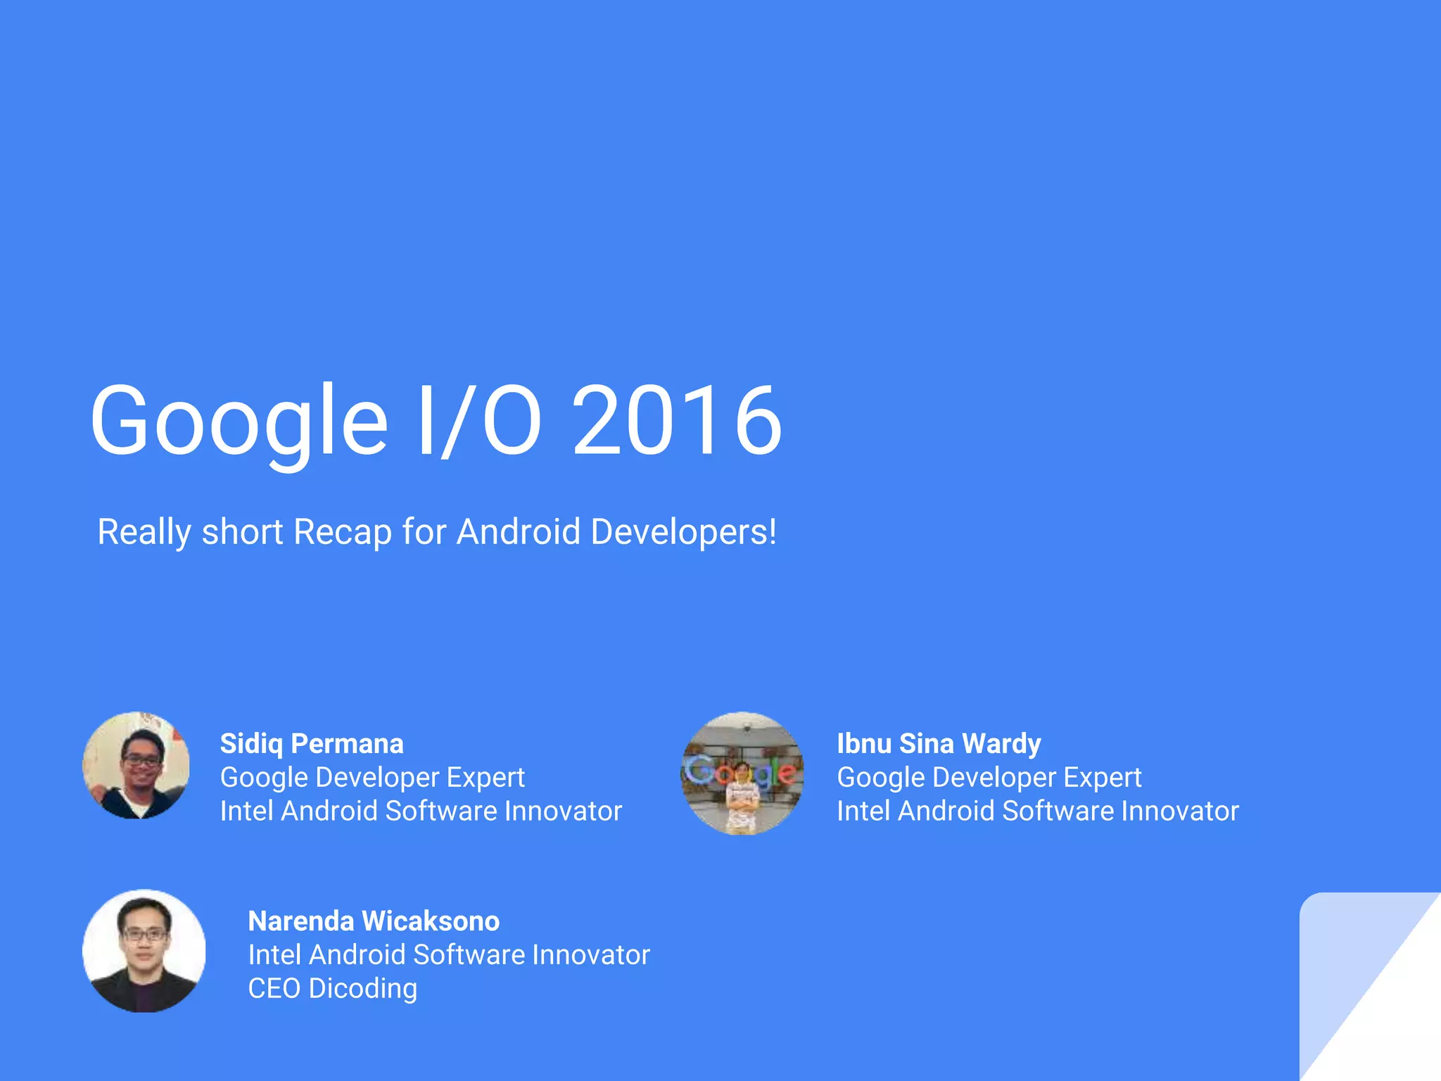This screenshot has width=1441, height=1081.
Task: Click Intel Android Software Innovator under Narenda
Action: coord(448,955)
